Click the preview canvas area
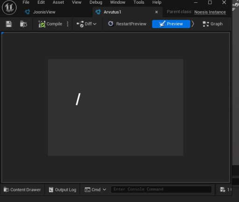 (115, 107)
